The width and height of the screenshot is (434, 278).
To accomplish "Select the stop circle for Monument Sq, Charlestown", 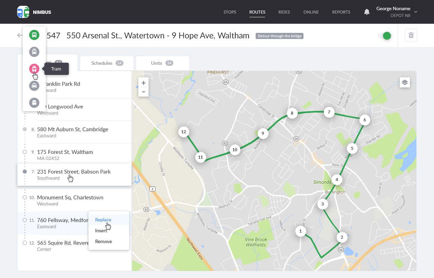I will coord(25,197).
